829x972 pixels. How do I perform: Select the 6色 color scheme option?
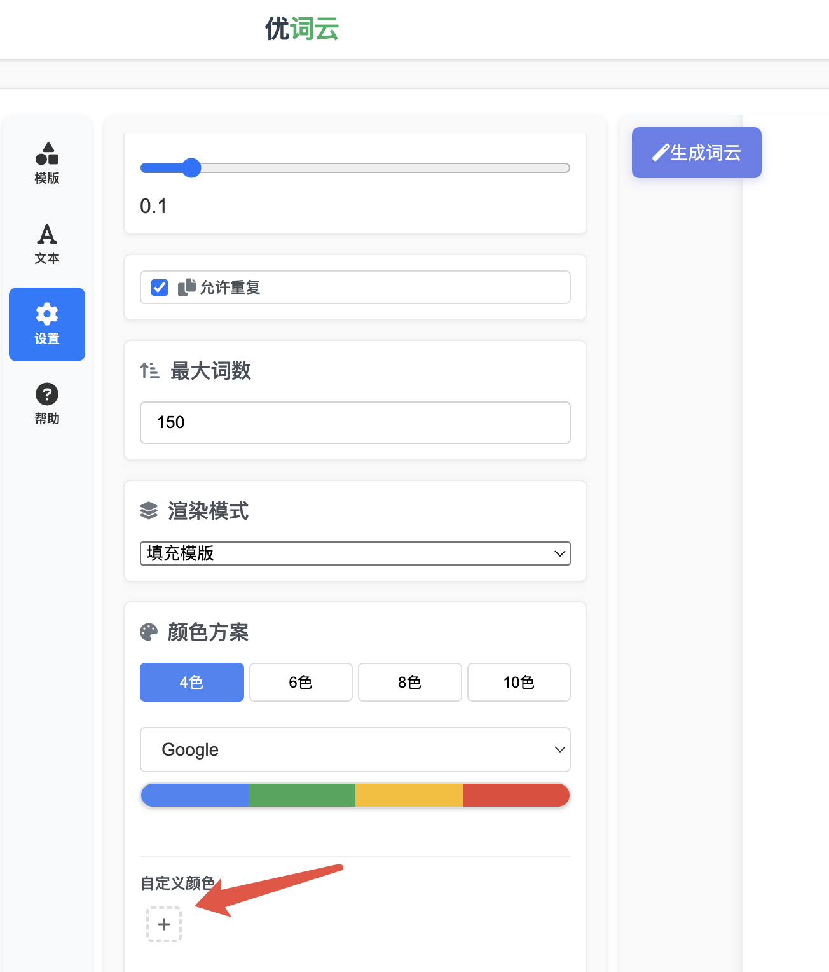point(301,682)
